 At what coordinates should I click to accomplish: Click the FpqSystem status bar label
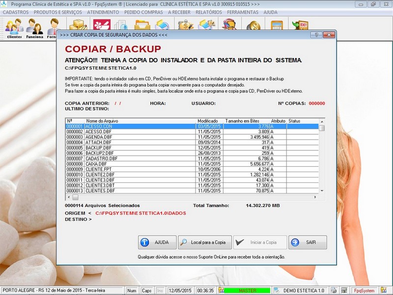[x=364, y=291]
